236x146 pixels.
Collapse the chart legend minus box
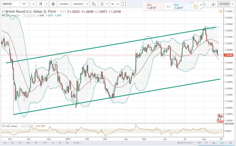pyautogui.click(x=3, y=12)
